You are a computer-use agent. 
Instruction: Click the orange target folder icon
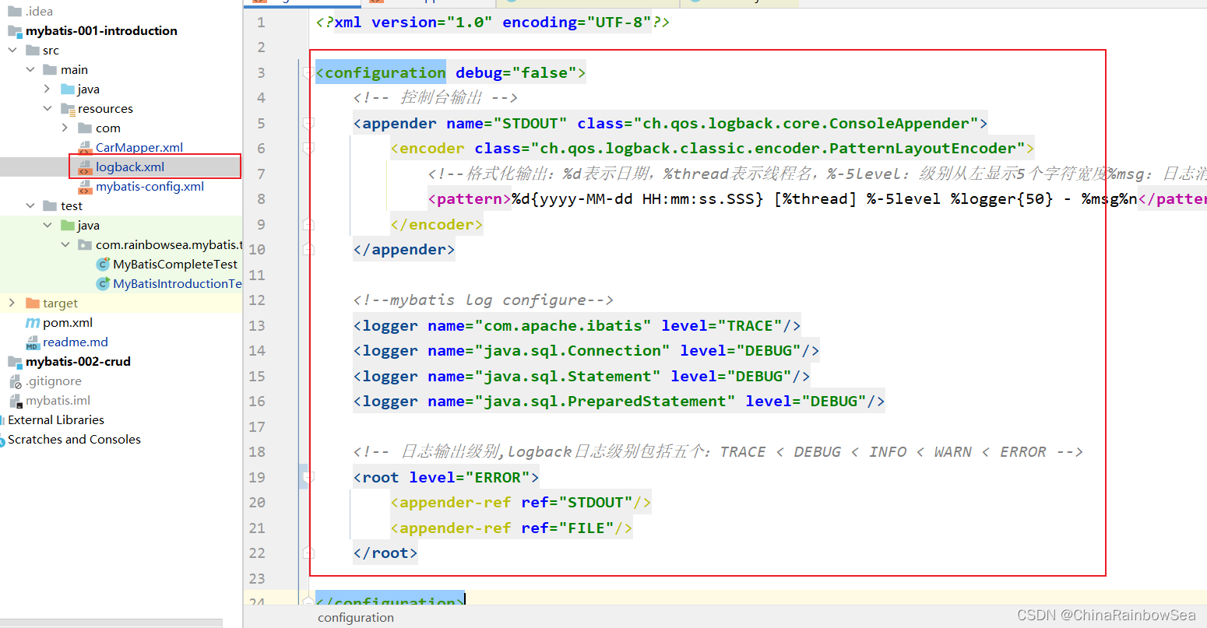[x=33, y=303]
